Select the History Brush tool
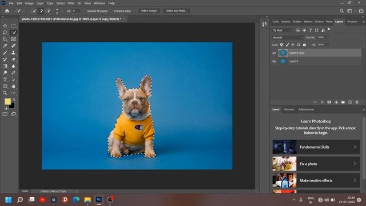366x206 pixels. coord(5,60)
